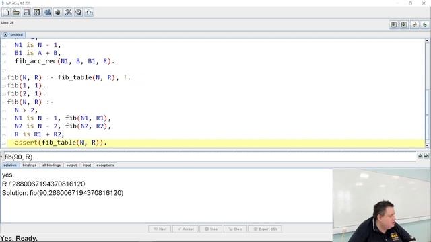The width and height of the screenshot is (431, 242).
Task: Open the output tab
Action: 72,165
